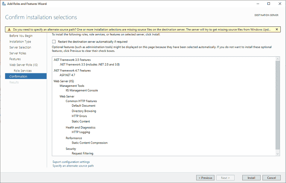Select Default Document entry
286x183 pixels.
[84, 106]
